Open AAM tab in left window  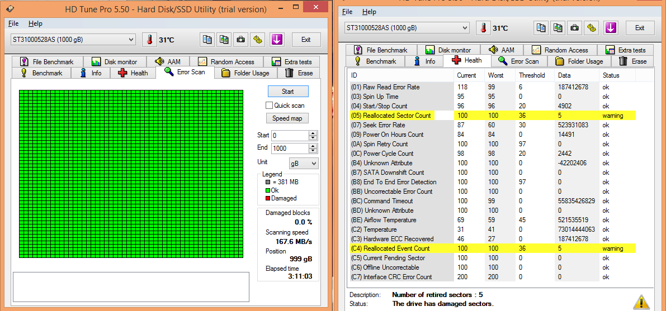tap(169, 61)
